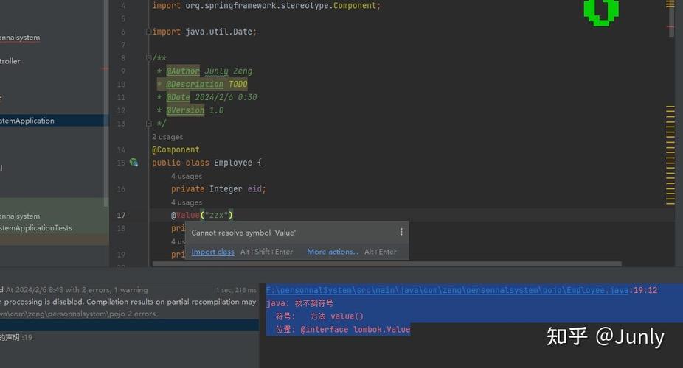Click the @Description TODO Javadoc line

[x=202, y=85]
